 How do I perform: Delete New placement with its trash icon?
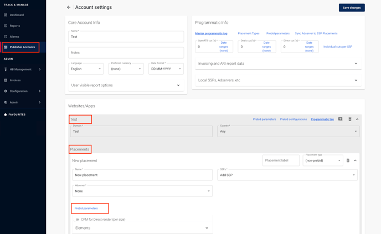pyautogui.click(x=348, y=160)
